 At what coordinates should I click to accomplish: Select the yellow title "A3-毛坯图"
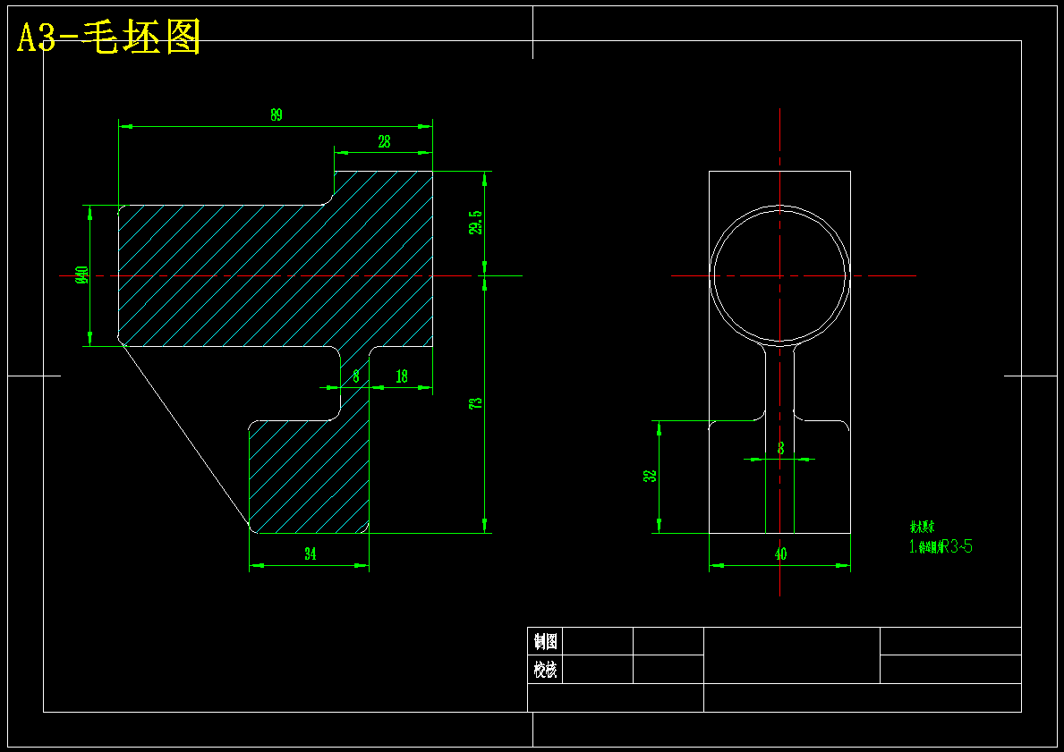tap(108, 37)
